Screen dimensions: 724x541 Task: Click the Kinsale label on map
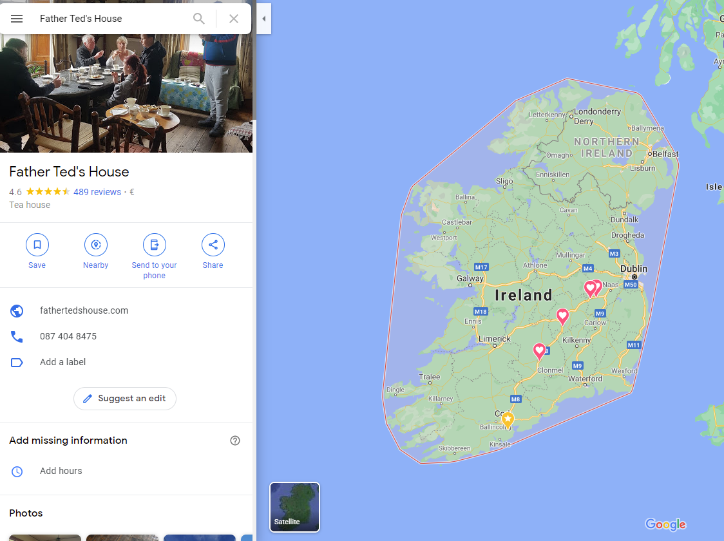pos(500,444)
